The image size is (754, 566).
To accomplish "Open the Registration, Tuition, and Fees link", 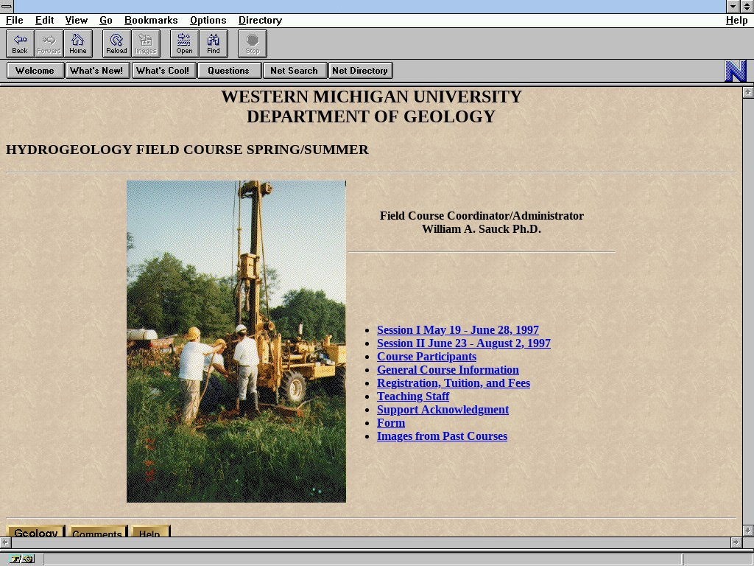I will (x=453, y=383).
